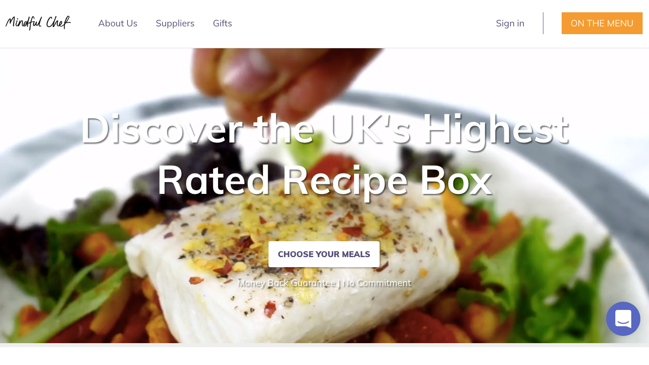Click the 'Rated Recipe Box' headline line
649x365 pixels.
(x=324, y=180)
